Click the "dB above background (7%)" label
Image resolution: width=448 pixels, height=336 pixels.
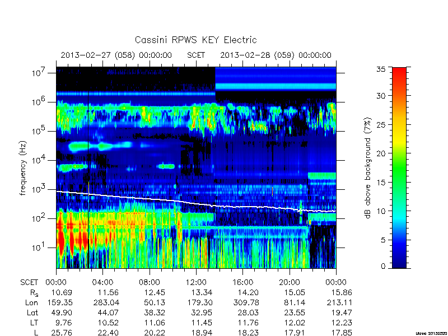coord(368,167)
